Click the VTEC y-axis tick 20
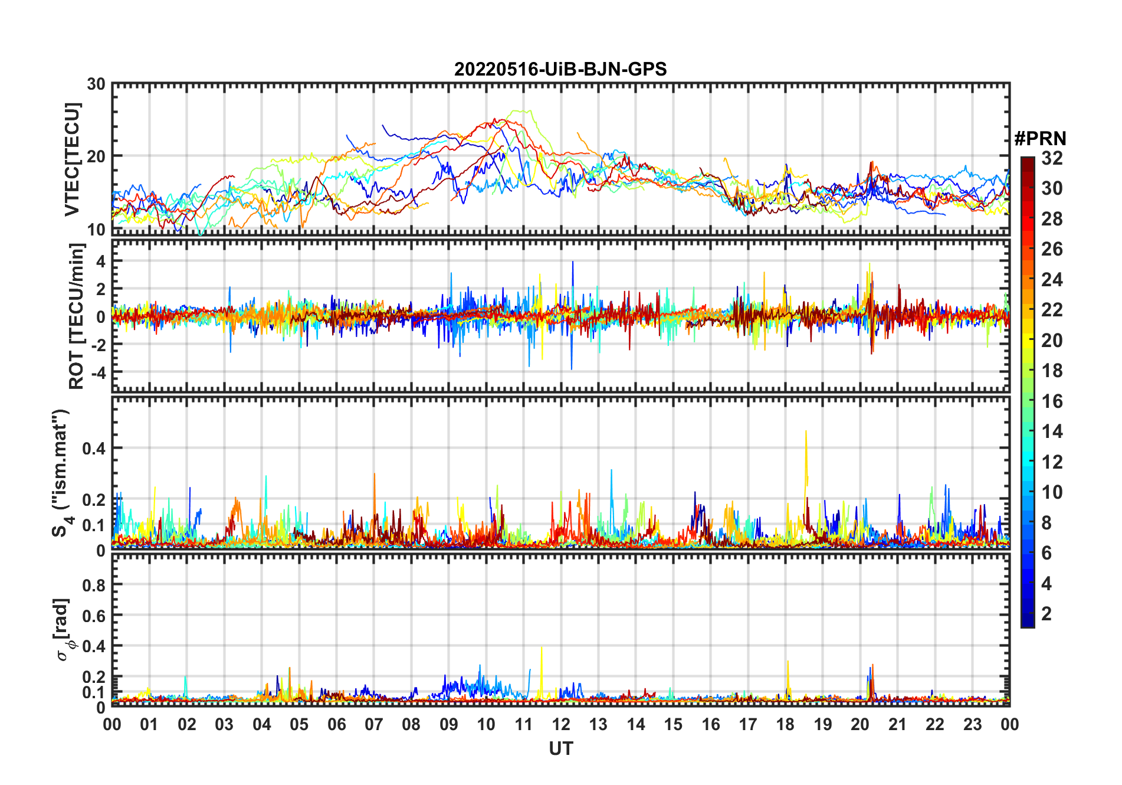1122x785 pixels. (96, 156)
